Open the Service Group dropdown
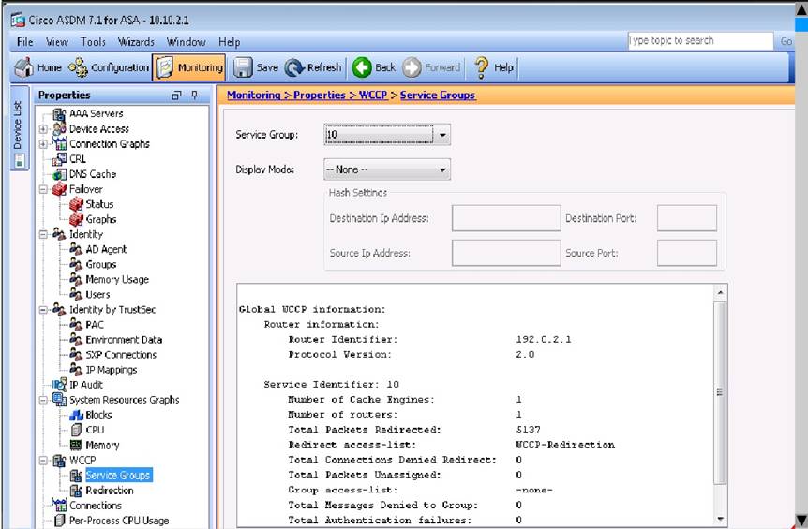Viewport: 808px width, 529px height. tap(443, 135)
